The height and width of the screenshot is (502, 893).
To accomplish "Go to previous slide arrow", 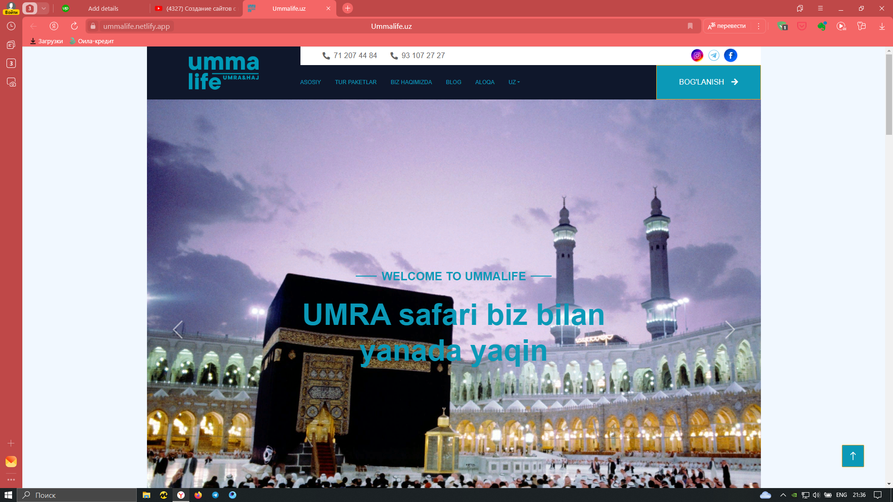I will [178, 330].
